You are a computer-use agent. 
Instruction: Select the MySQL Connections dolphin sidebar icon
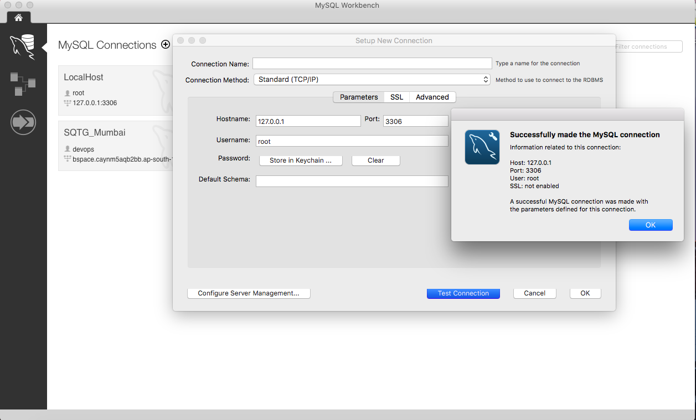[23, 46]
